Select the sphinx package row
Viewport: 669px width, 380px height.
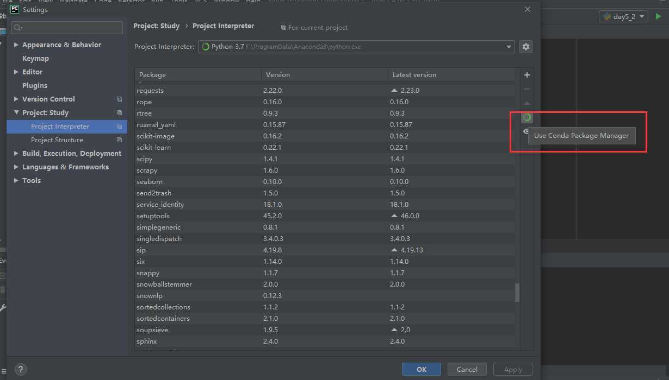click(325, 341)
